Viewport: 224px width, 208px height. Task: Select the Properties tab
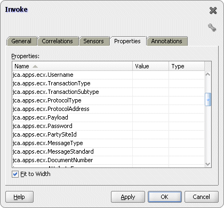127,41
